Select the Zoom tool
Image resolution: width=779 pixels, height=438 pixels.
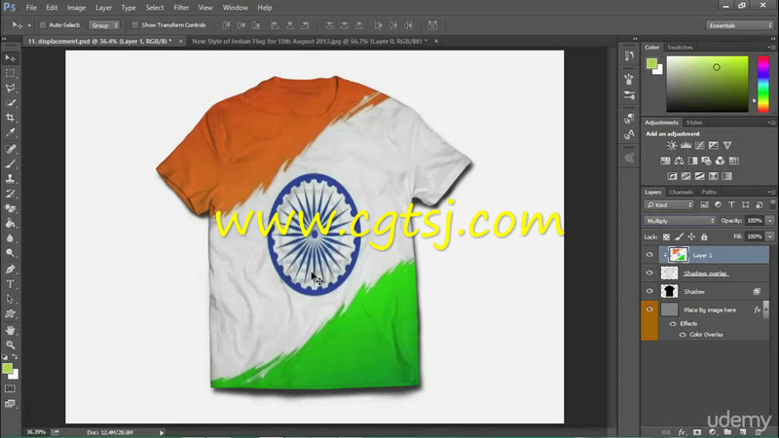pos(10,345)
